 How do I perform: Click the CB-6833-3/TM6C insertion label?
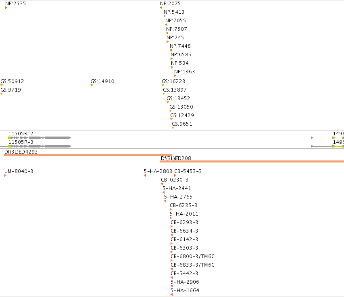193,265
